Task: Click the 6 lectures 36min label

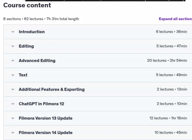Action: [x=171, y=32]
